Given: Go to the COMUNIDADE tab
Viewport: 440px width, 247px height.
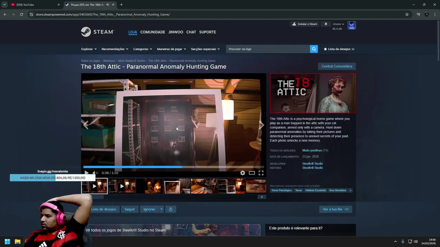Looking at the screenshot, I should coord(153,32).
